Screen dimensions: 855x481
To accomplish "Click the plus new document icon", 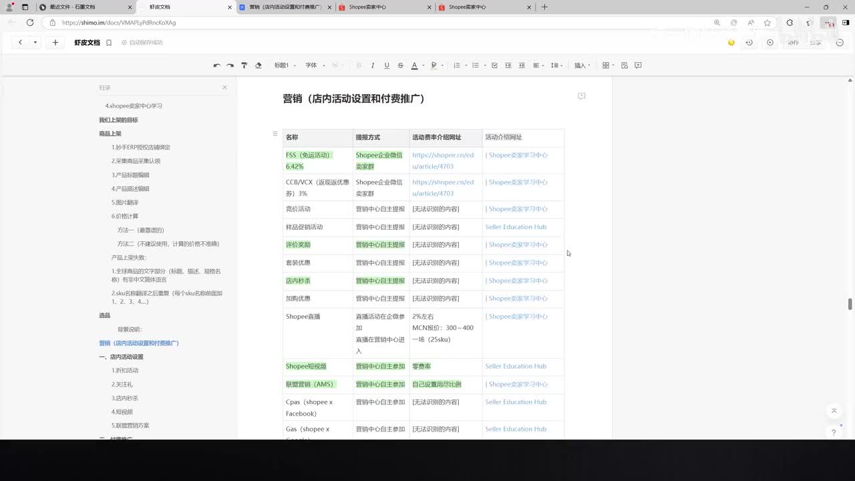I will coord(55,42).
